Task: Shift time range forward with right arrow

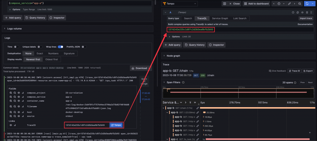Action: (294, 4)
